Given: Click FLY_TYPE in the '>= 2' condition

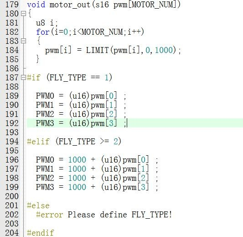Looking at the screenshot, I should 77,142.
